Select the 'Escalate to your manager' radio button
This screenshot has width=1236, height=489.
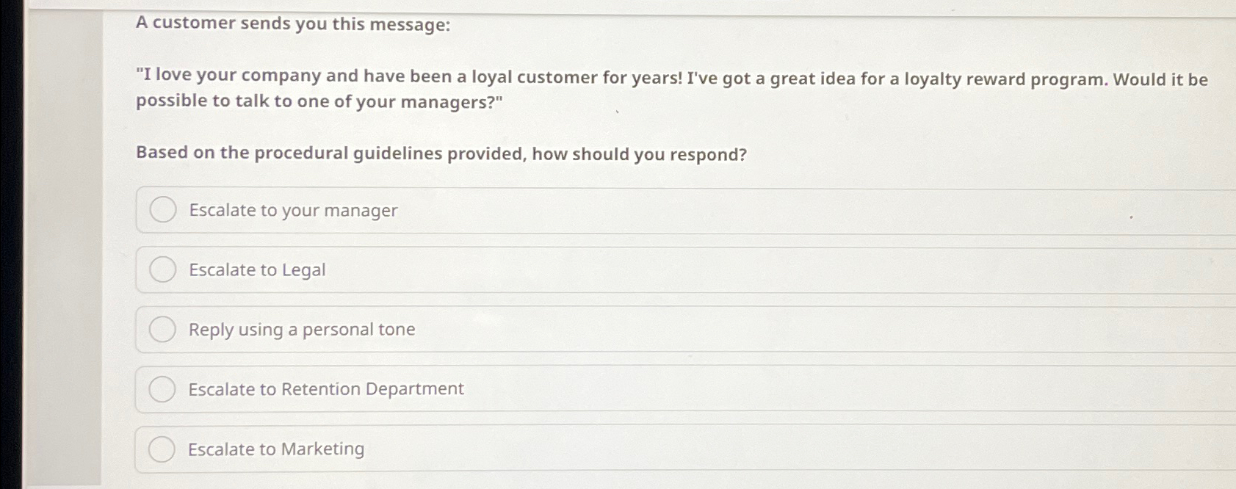coord(162,211)
